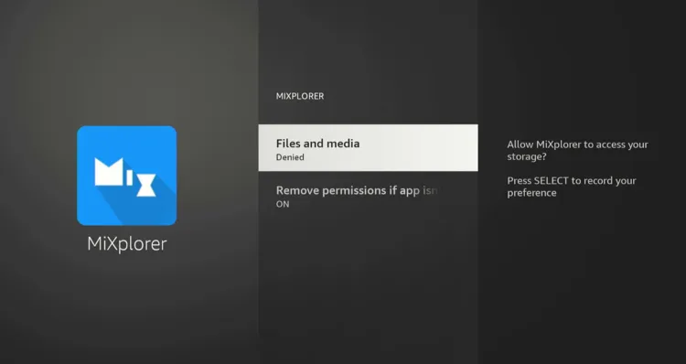Click the MiXplorer app name label
Screen dimensions: 686x364
pos(127,244)
